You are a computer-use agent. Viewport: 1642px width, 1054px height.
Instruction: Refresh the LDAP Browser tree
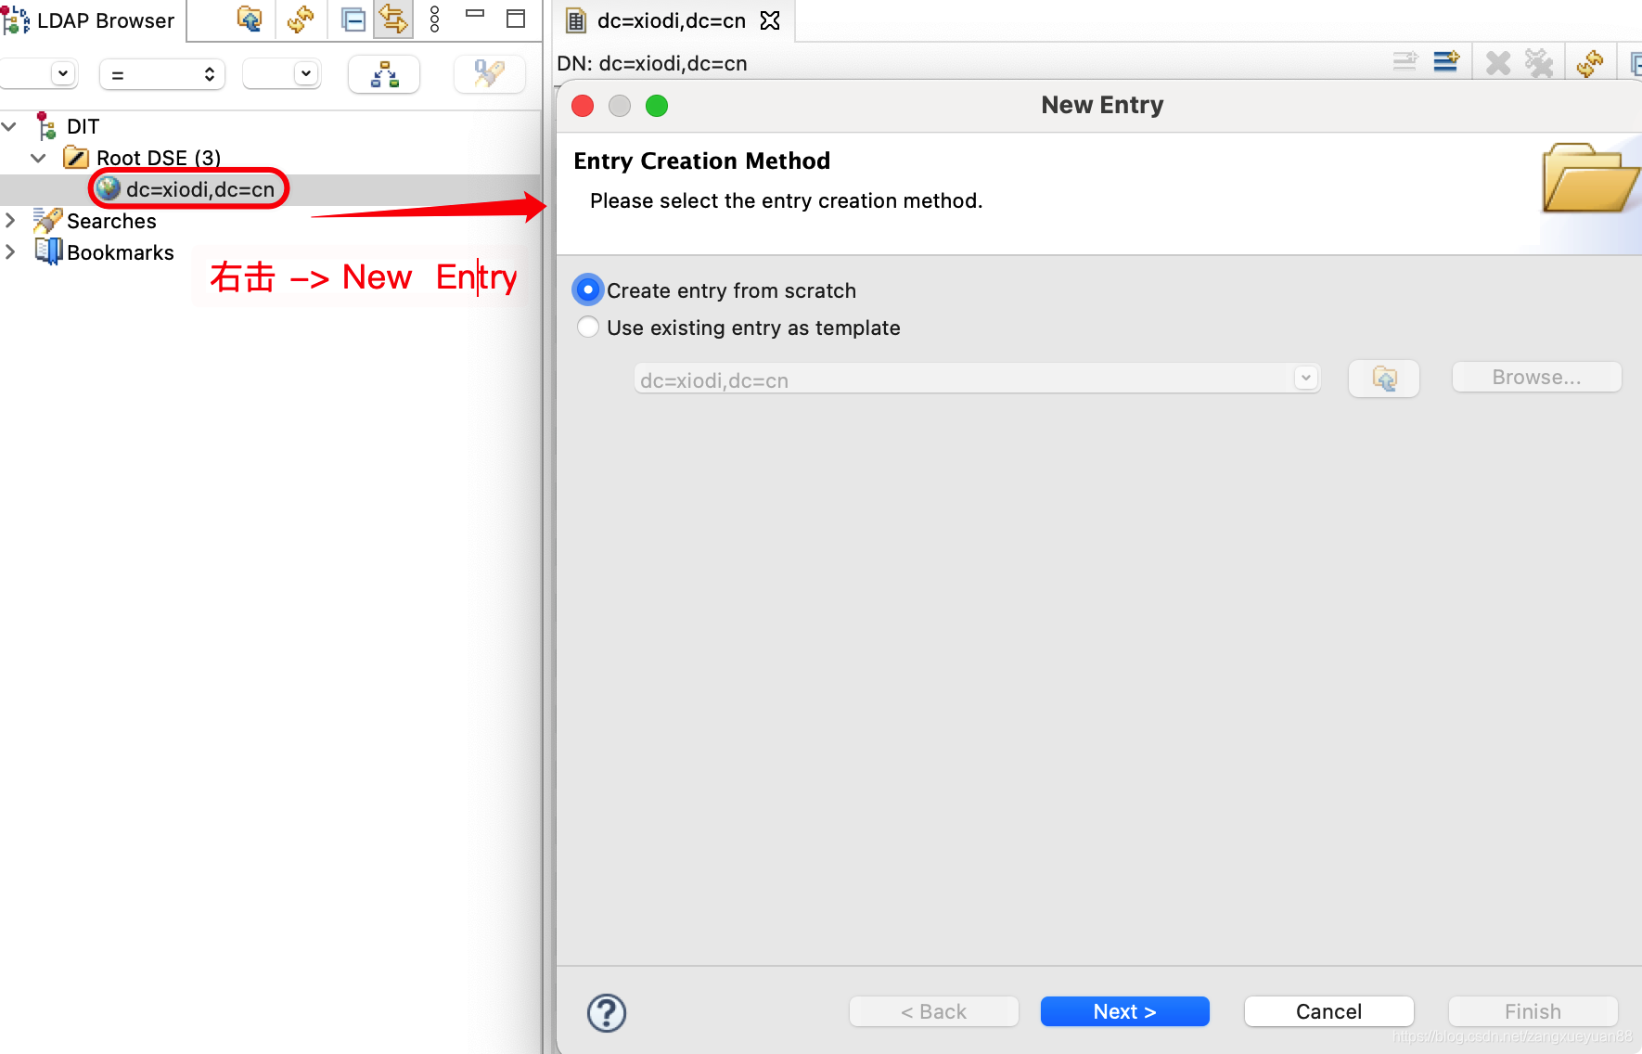tap(301, 19)
